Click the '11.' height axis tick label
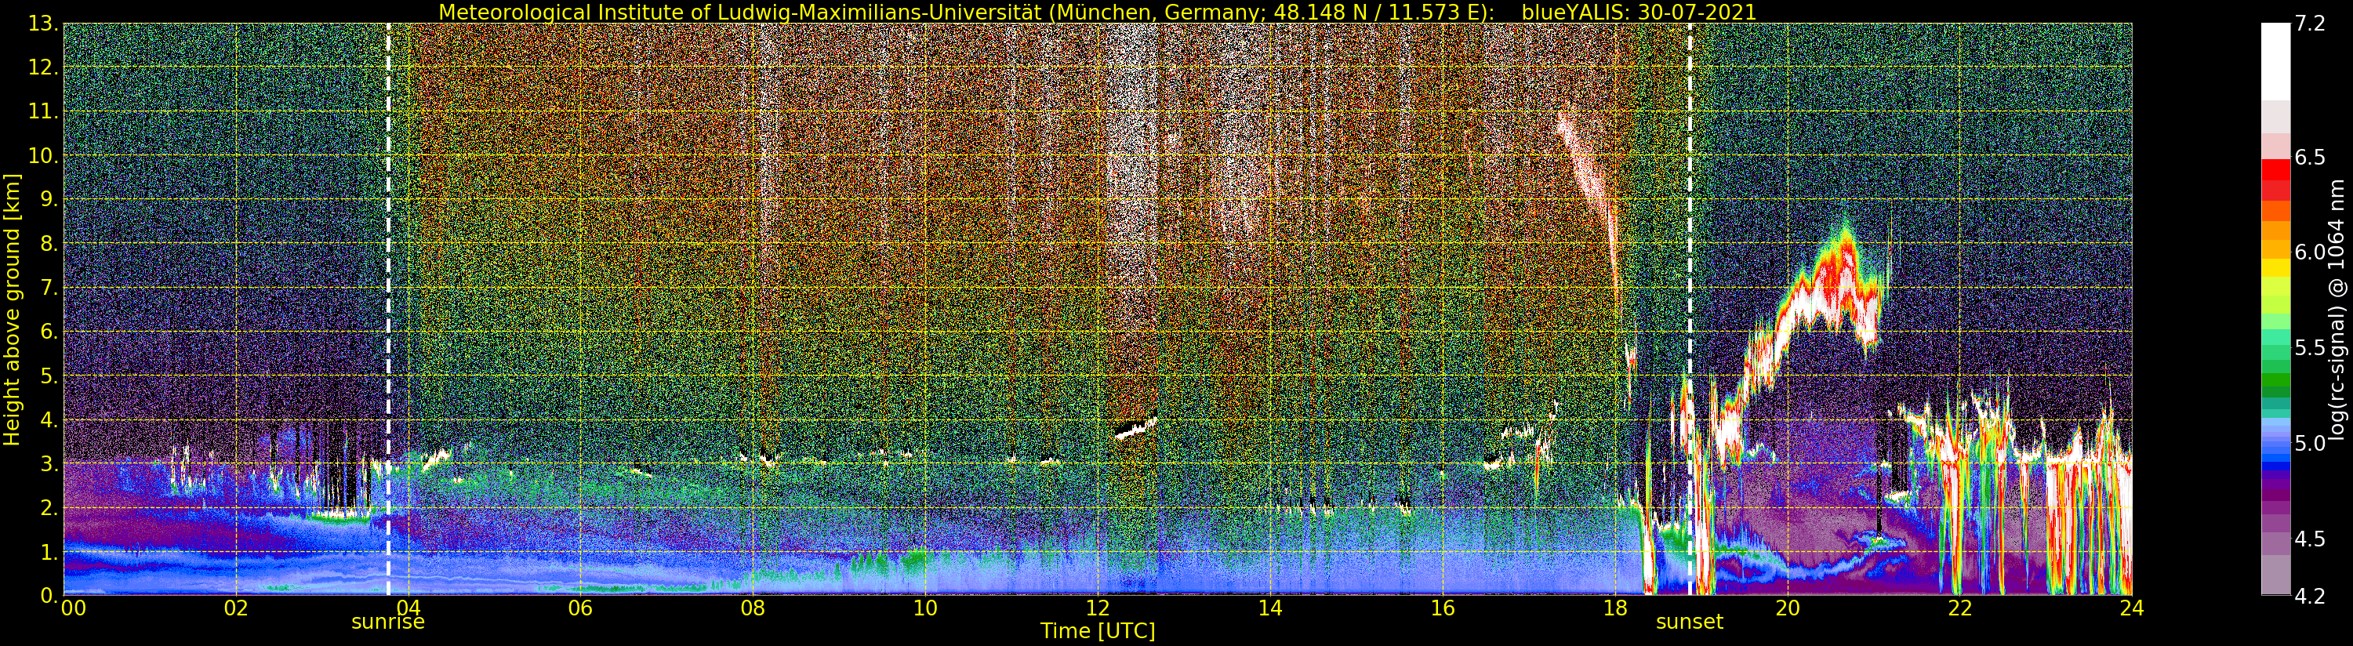The image size is (2353, 646). coord(42,111)
